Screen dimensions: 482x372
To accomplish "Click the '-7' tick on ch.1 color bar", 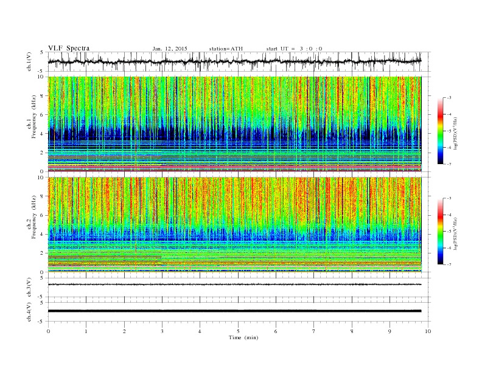I will pyautogui.click(x=449, y=164).
